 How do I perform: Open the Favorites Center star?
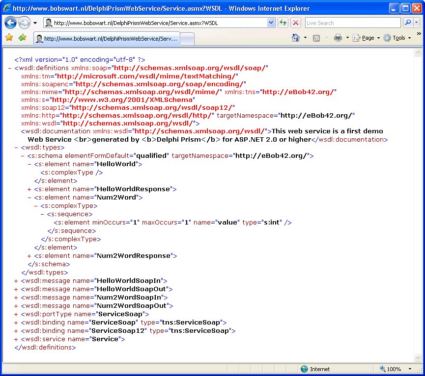coord(9,37)
